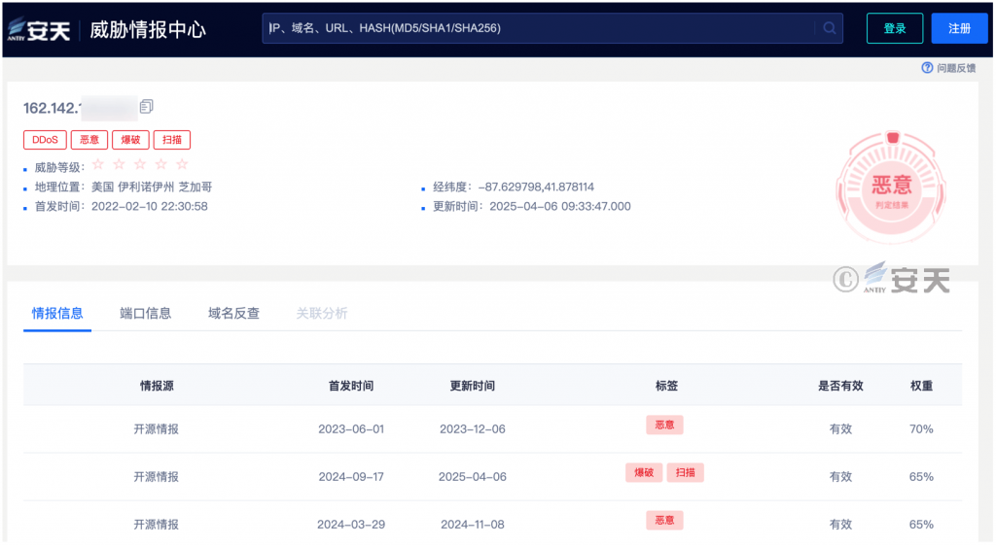Click the fifth threat level star

tap(182, 164)
